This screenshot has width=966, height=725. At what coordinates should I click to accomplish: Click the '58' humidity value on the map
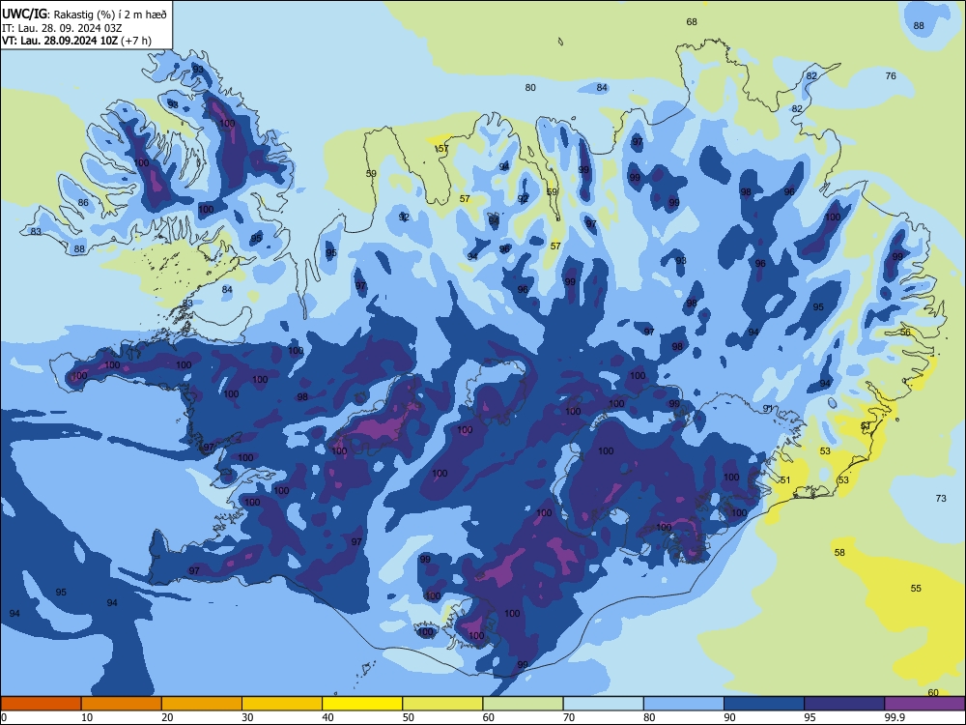(839, 552)
